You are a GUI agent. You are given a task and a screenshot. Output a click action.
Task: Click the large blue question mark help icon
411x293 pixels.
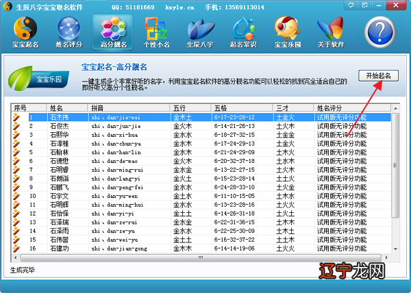pyautogui.click(x=384, y=32)
